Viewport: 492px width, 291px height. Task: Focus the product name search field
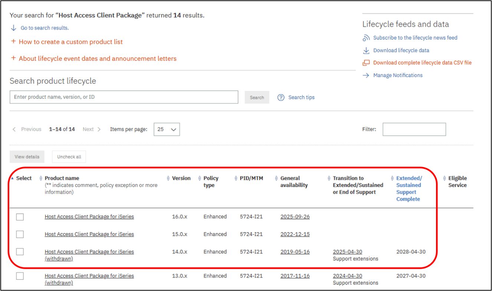(124, 97)
